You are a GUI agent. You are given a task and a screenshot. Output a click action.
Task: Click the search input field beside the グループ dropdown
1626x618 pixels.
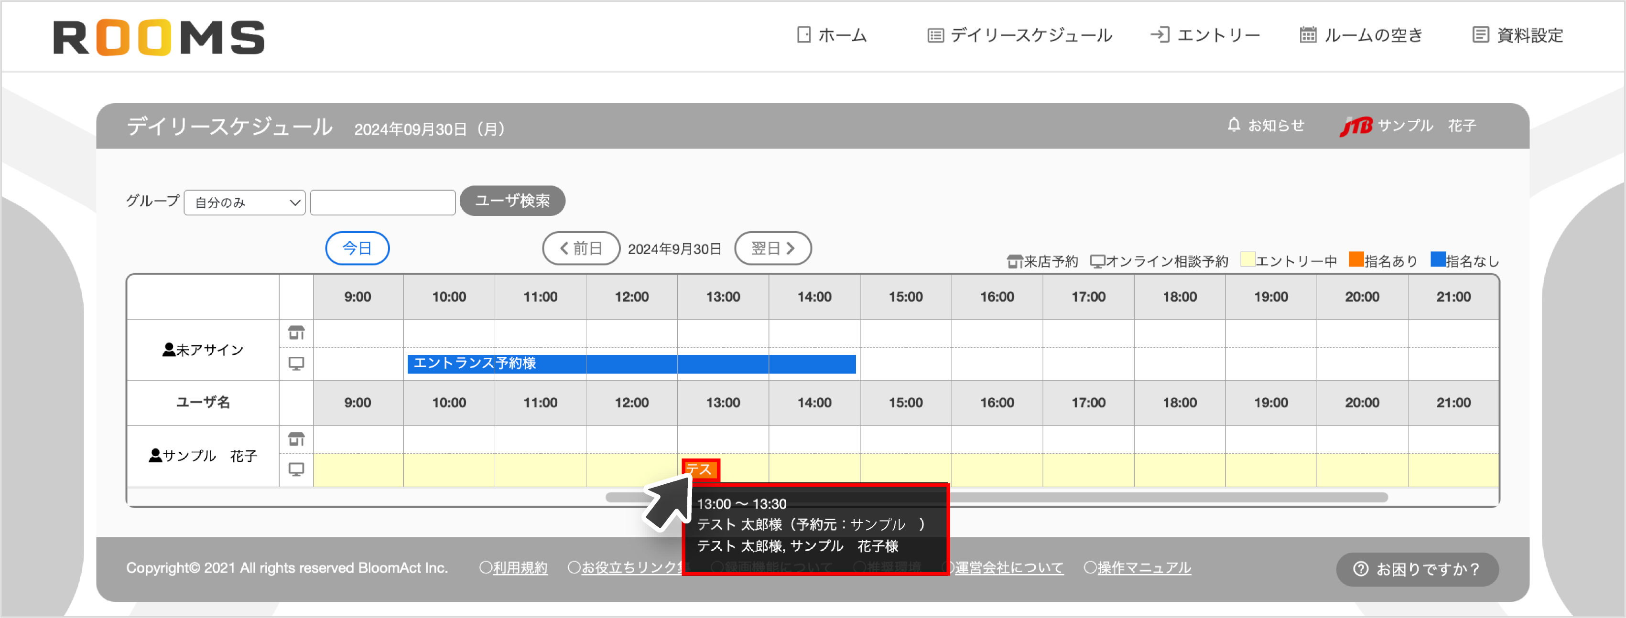pyautogui.click(x=382, y=202)
